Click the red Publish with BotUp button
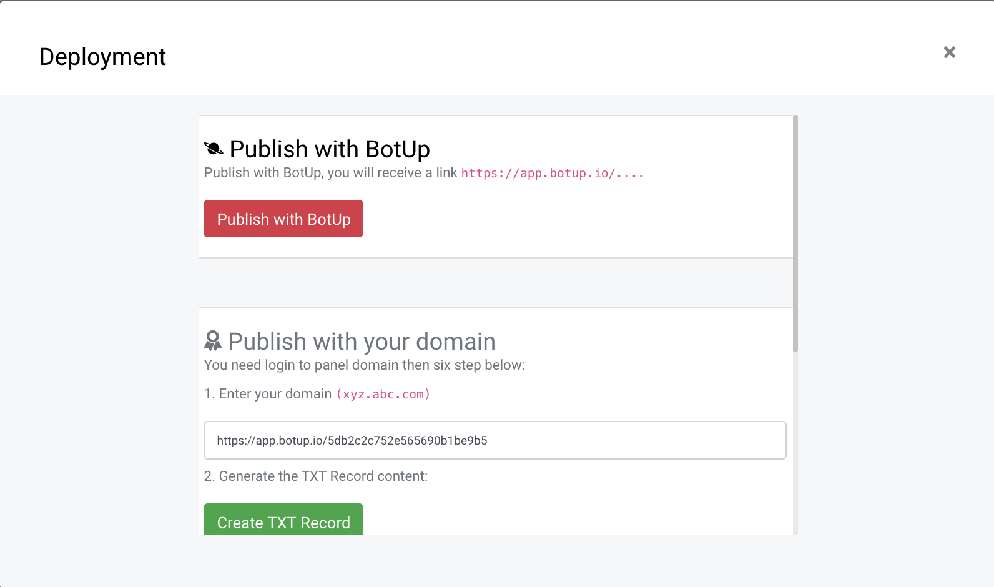Image resolution: width=994 pixels, height=587 pixels. 283,219
